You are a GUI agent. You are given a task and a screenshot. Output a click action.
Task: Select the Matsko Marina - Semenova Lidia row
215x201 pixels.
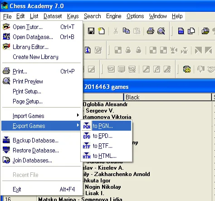coord(80,199)
